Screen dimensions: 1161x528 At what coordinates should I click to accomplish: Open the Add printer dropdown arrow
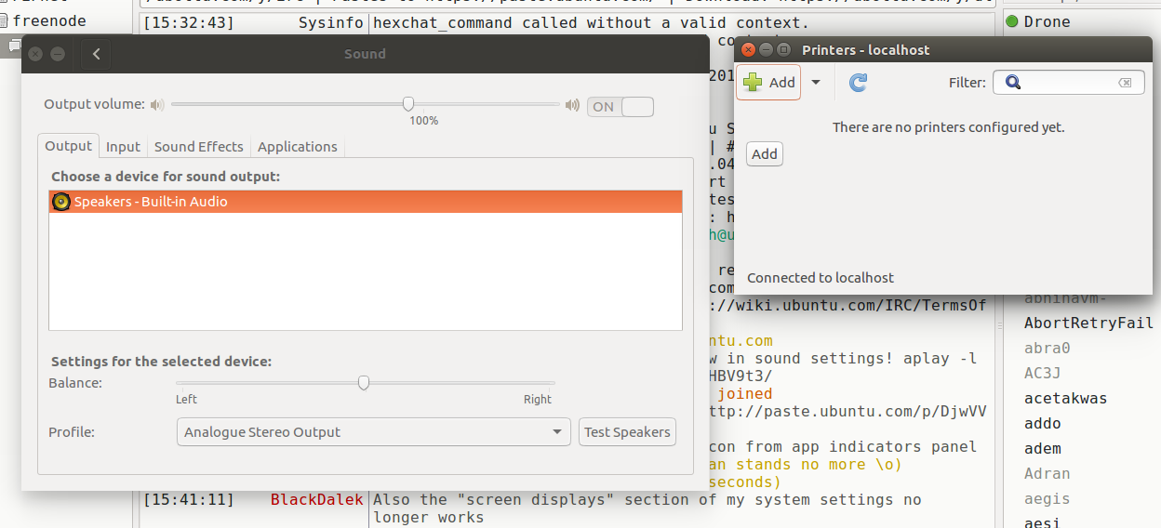(x=816, y=83)
